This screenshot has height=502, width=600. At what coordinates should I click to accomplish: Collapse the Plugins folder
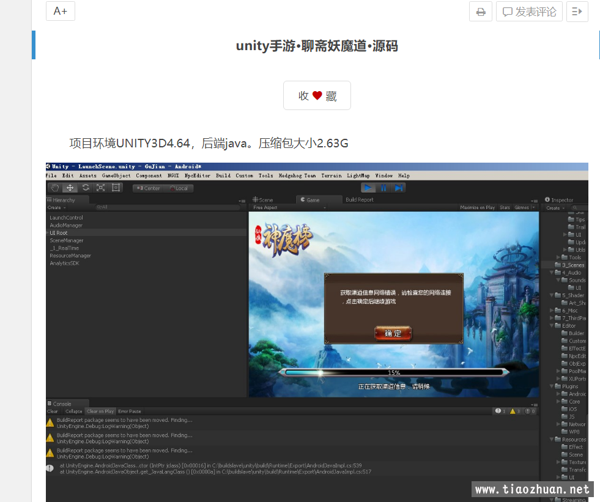[552, 386]
